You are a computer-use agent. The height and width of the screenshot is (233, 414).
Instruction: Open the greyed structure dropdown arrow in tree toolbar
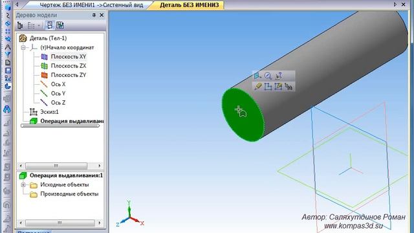point(39,26)
